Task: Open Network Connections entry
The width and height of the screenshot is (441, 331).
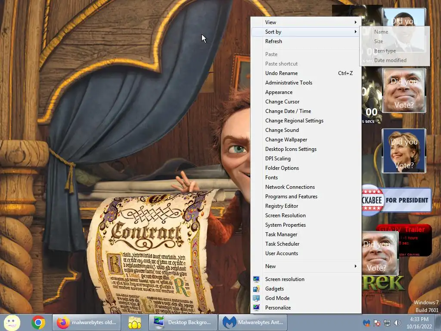Action: click(306, 187)
